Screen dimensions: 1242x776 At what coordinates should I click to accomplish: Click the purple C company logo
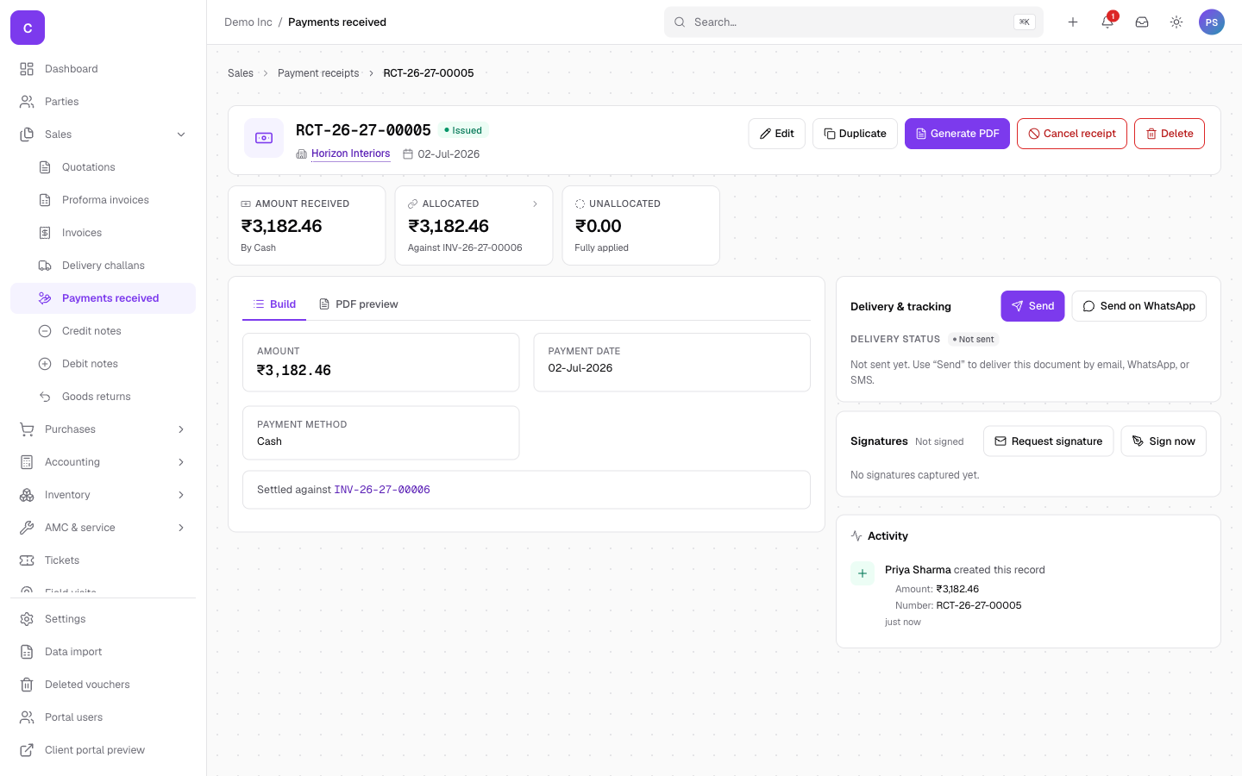click(28, 28)
